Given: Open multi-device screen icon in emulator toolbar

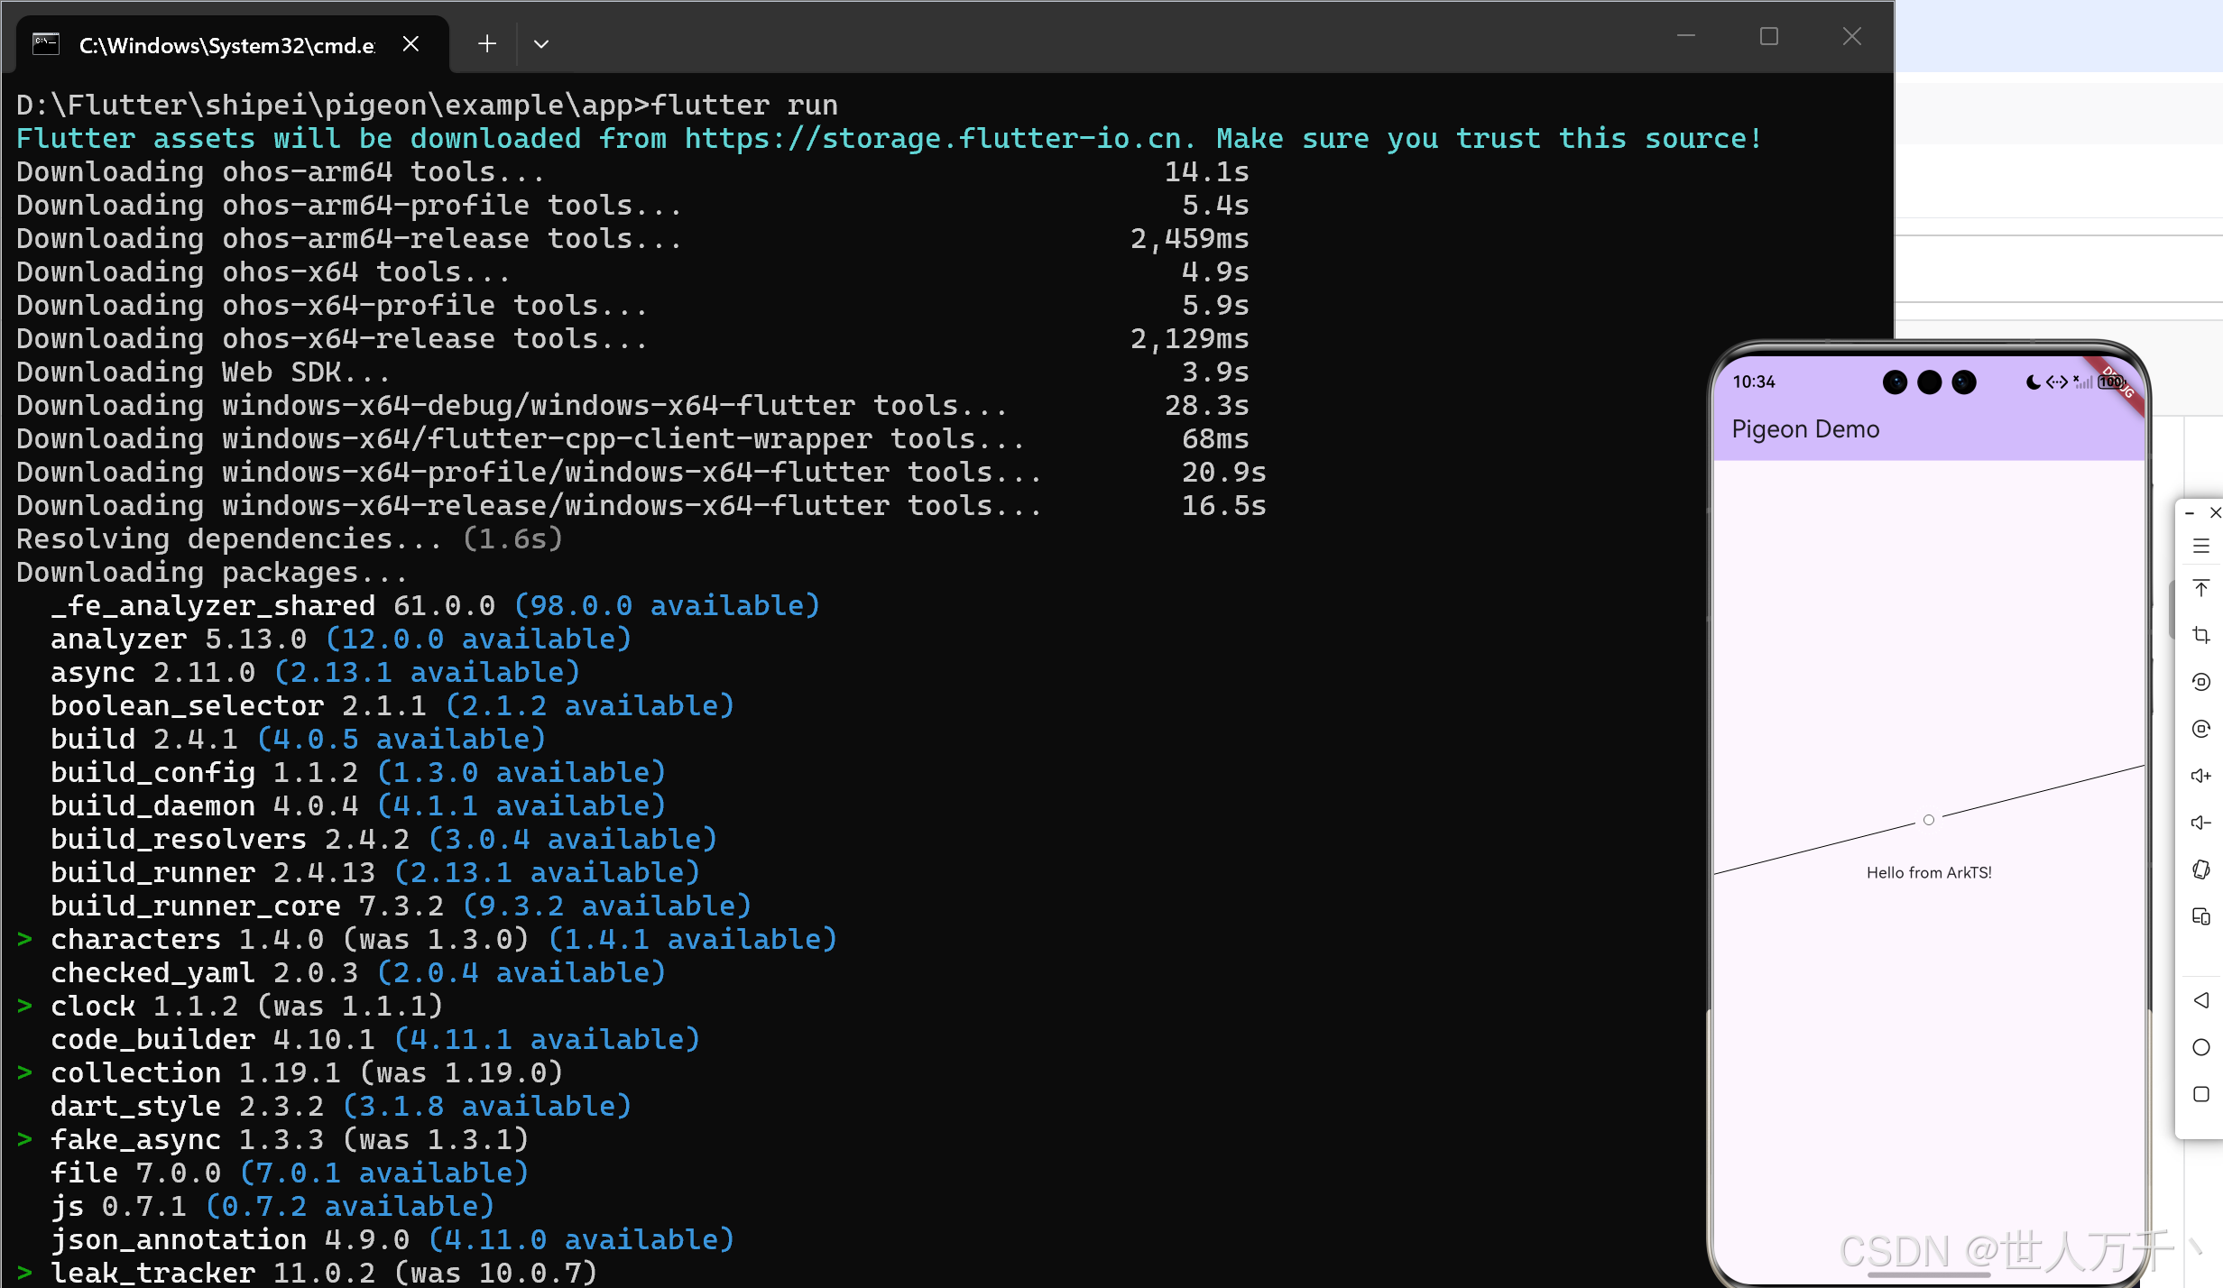Looking at the screenshot, I should coord(2201,916).
